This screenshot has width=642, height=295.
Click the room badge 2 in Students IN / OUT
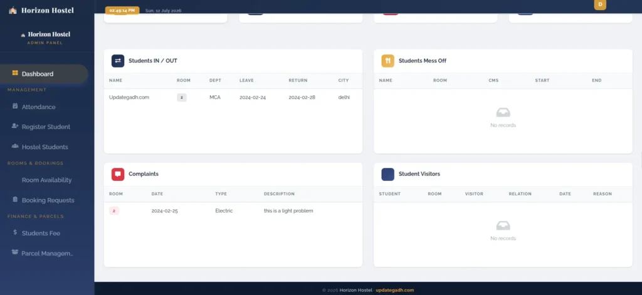182,97
